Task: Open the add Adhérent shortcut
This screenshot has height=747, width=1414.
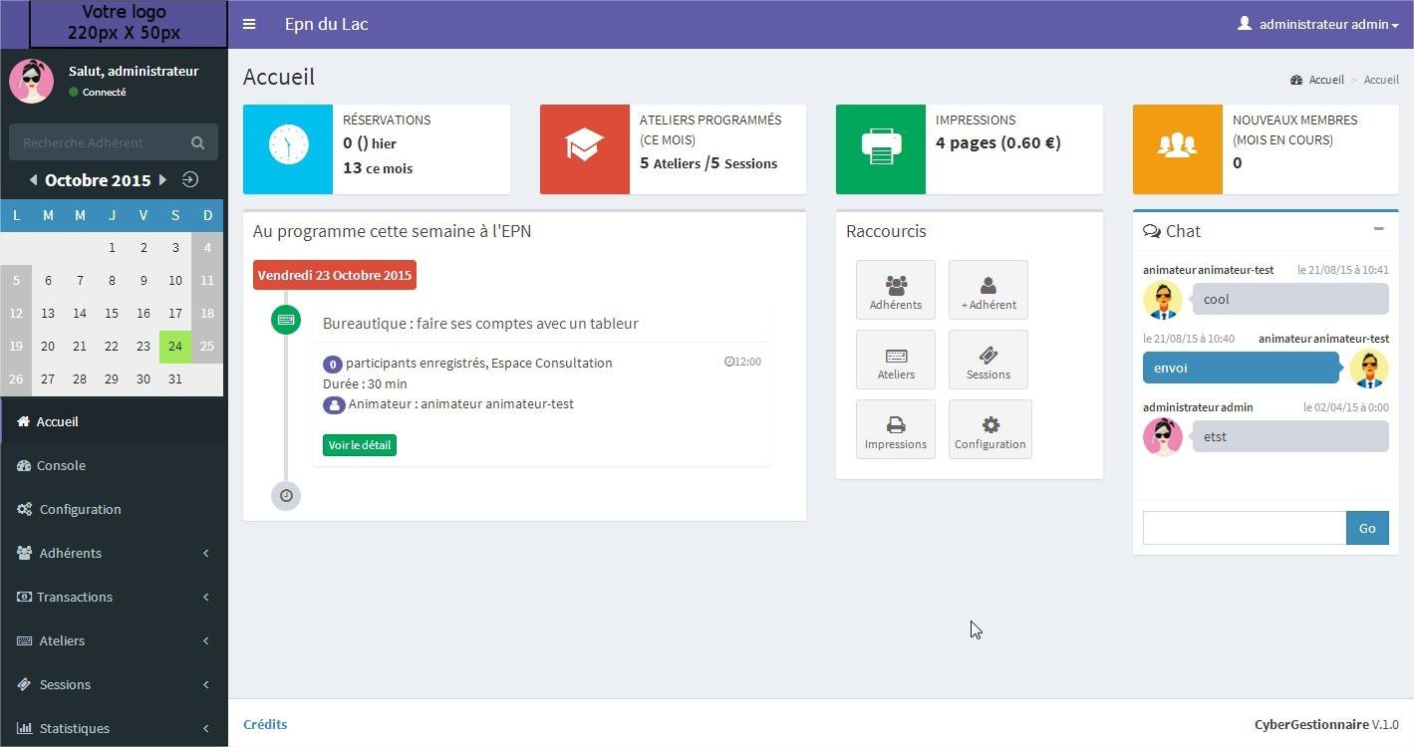Action: click(x=988, y=290)
